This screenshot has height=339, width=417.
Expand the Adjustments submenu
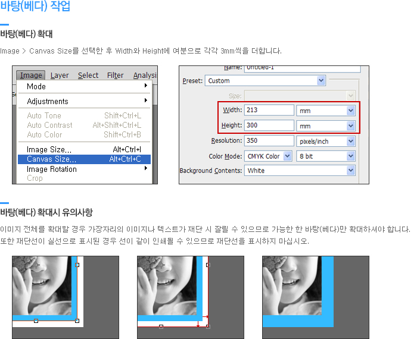point(145,101)
